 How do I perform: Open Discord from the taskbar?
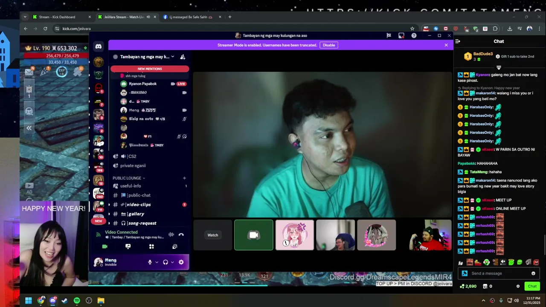(x=52, y=301)
